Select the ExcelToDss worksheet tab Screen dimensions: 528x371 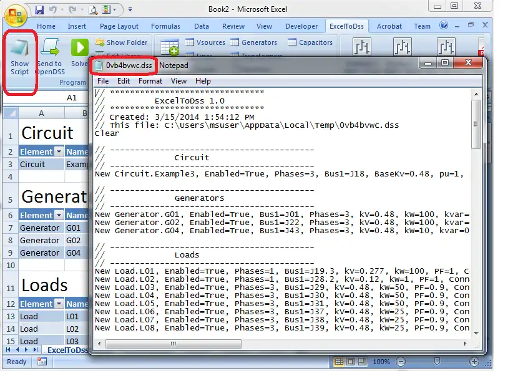[x=67, y=350]
